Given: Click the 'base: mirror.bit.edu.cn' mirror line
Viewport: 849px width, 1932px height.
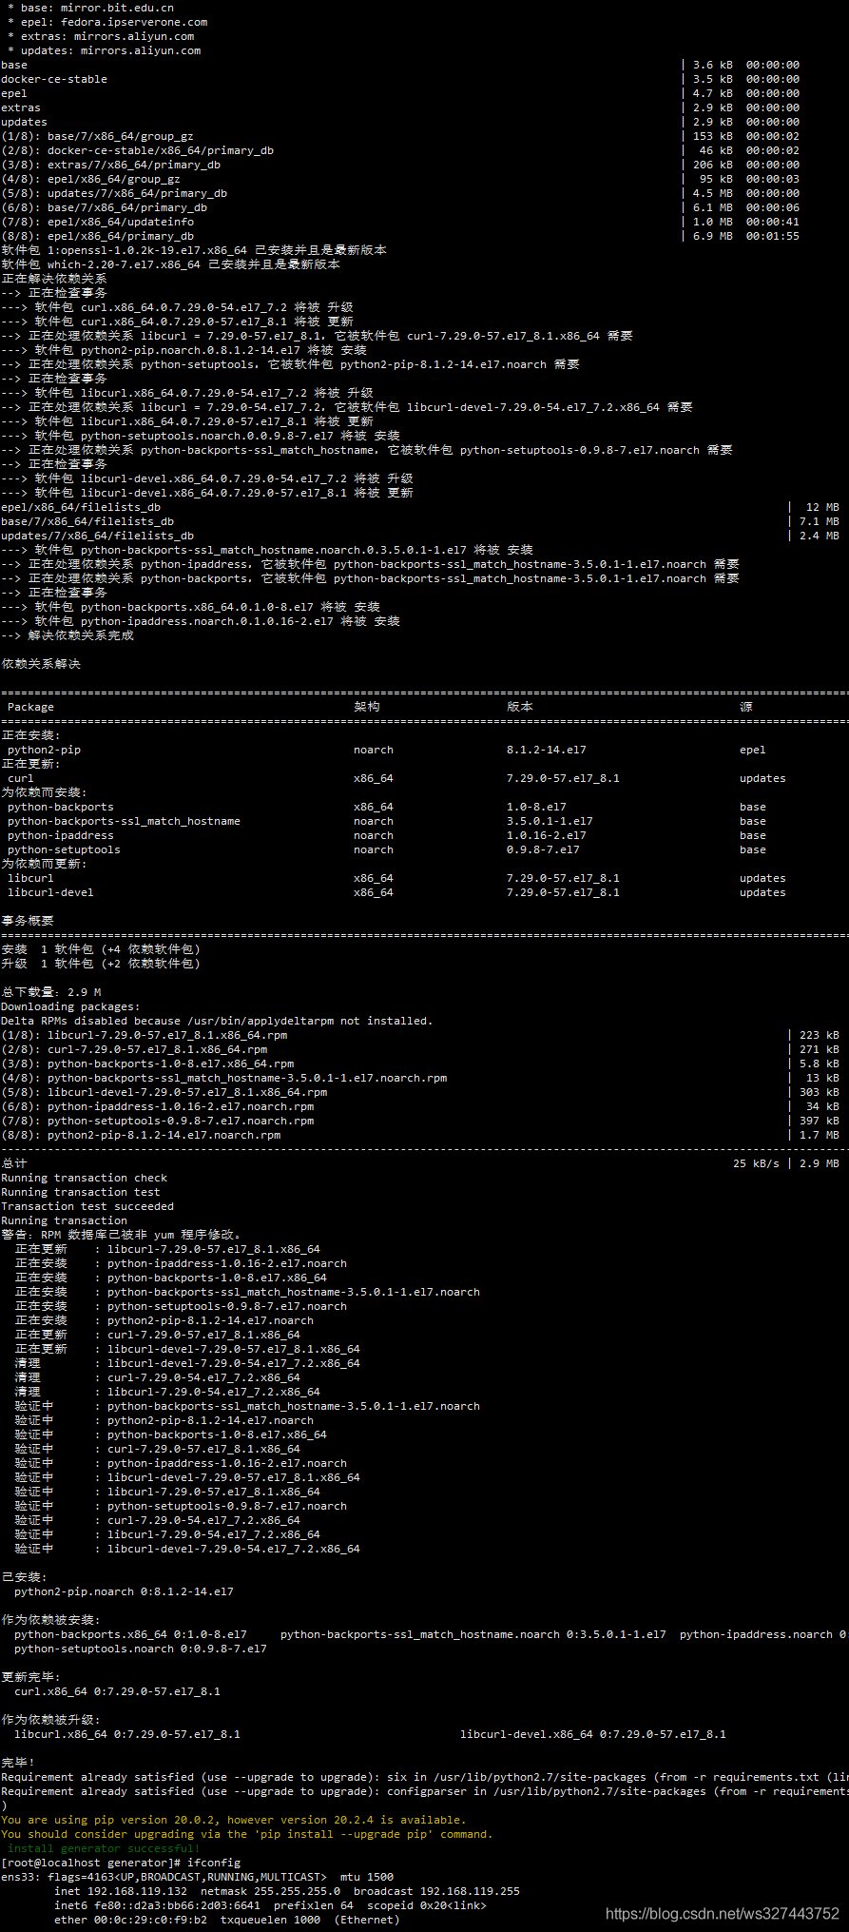Looking at the screenshot, I should coord(90,8).
